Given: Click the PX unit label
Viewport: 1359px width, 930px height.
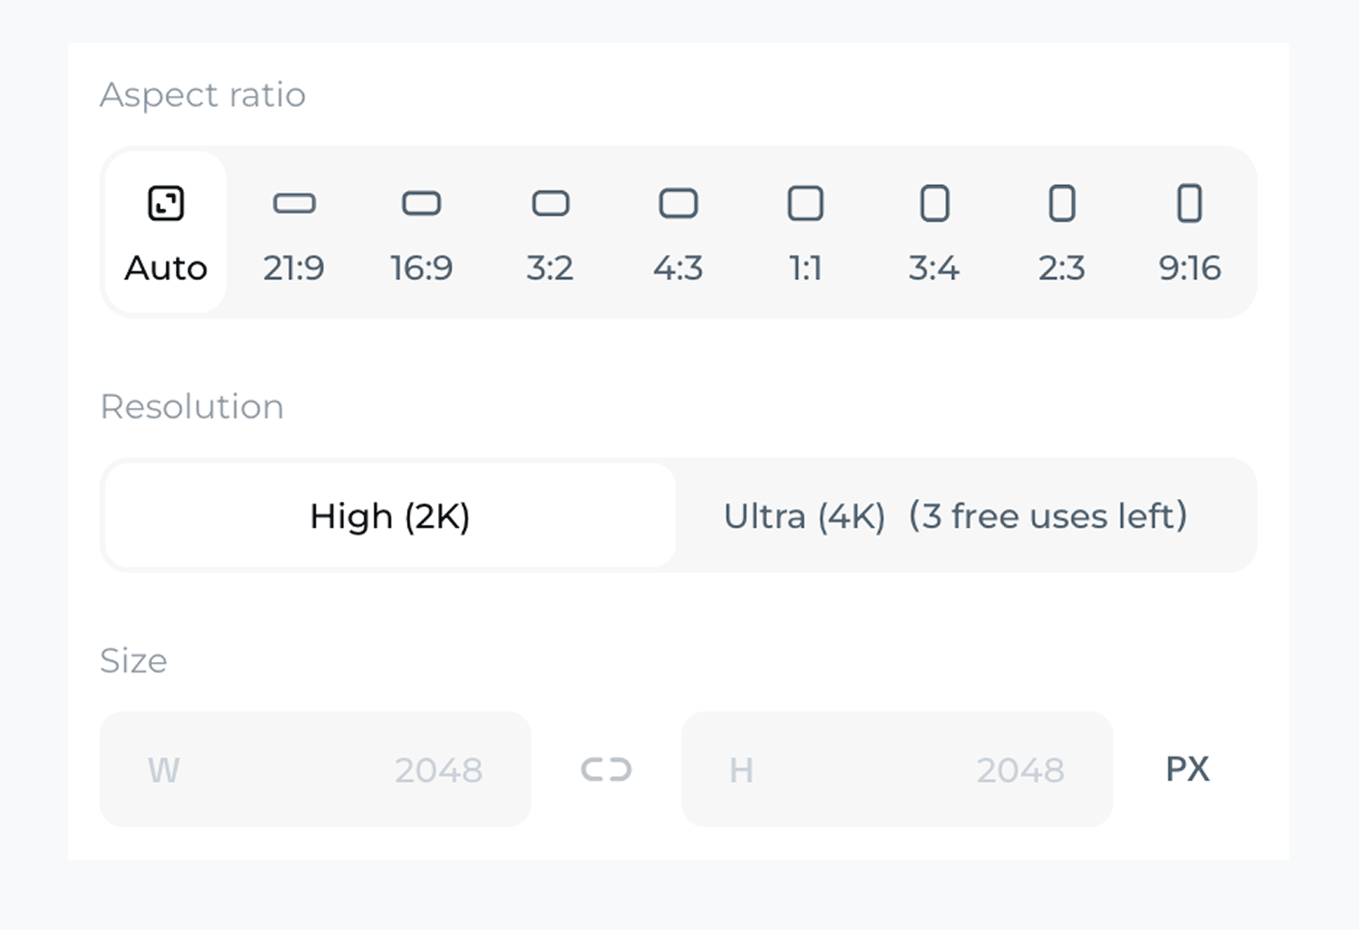Looking at the screenshot, I should [1187, 769].
